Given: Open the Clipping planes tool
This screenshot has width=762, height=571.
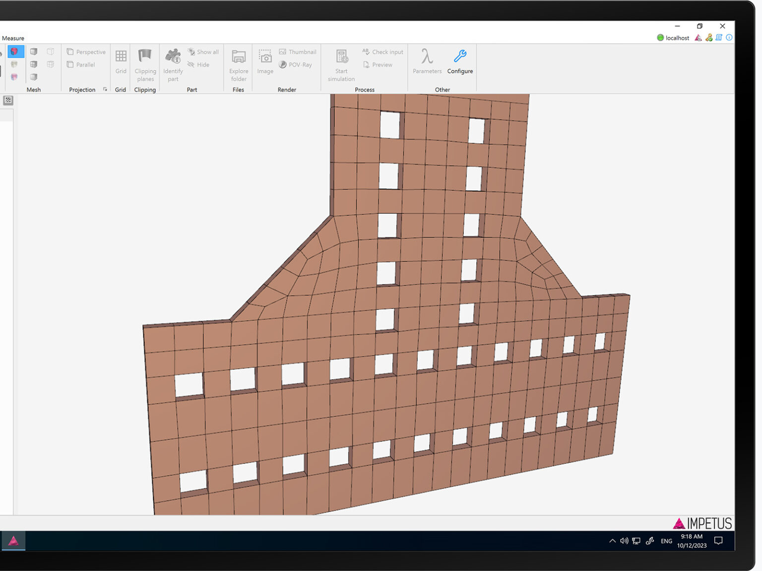Looking at the screenshot, I should [x=145, y=57].
